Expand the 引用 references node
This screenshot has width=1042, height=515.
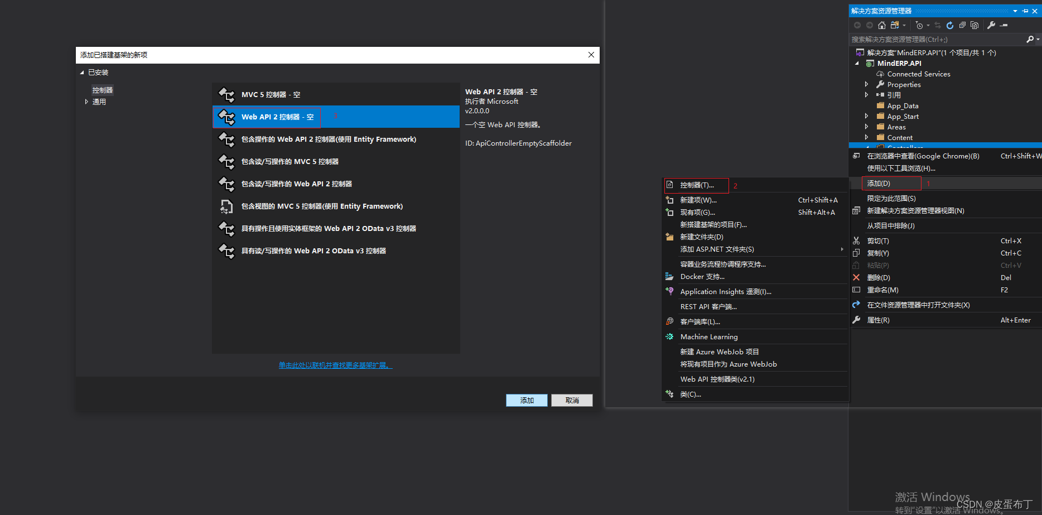coord(866,95)
